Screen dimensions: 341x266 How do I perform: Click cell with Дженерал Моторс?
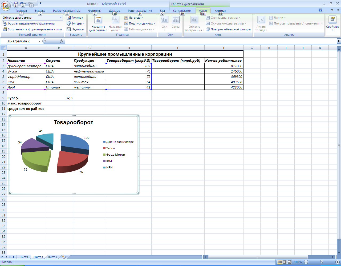pos(26,66)
